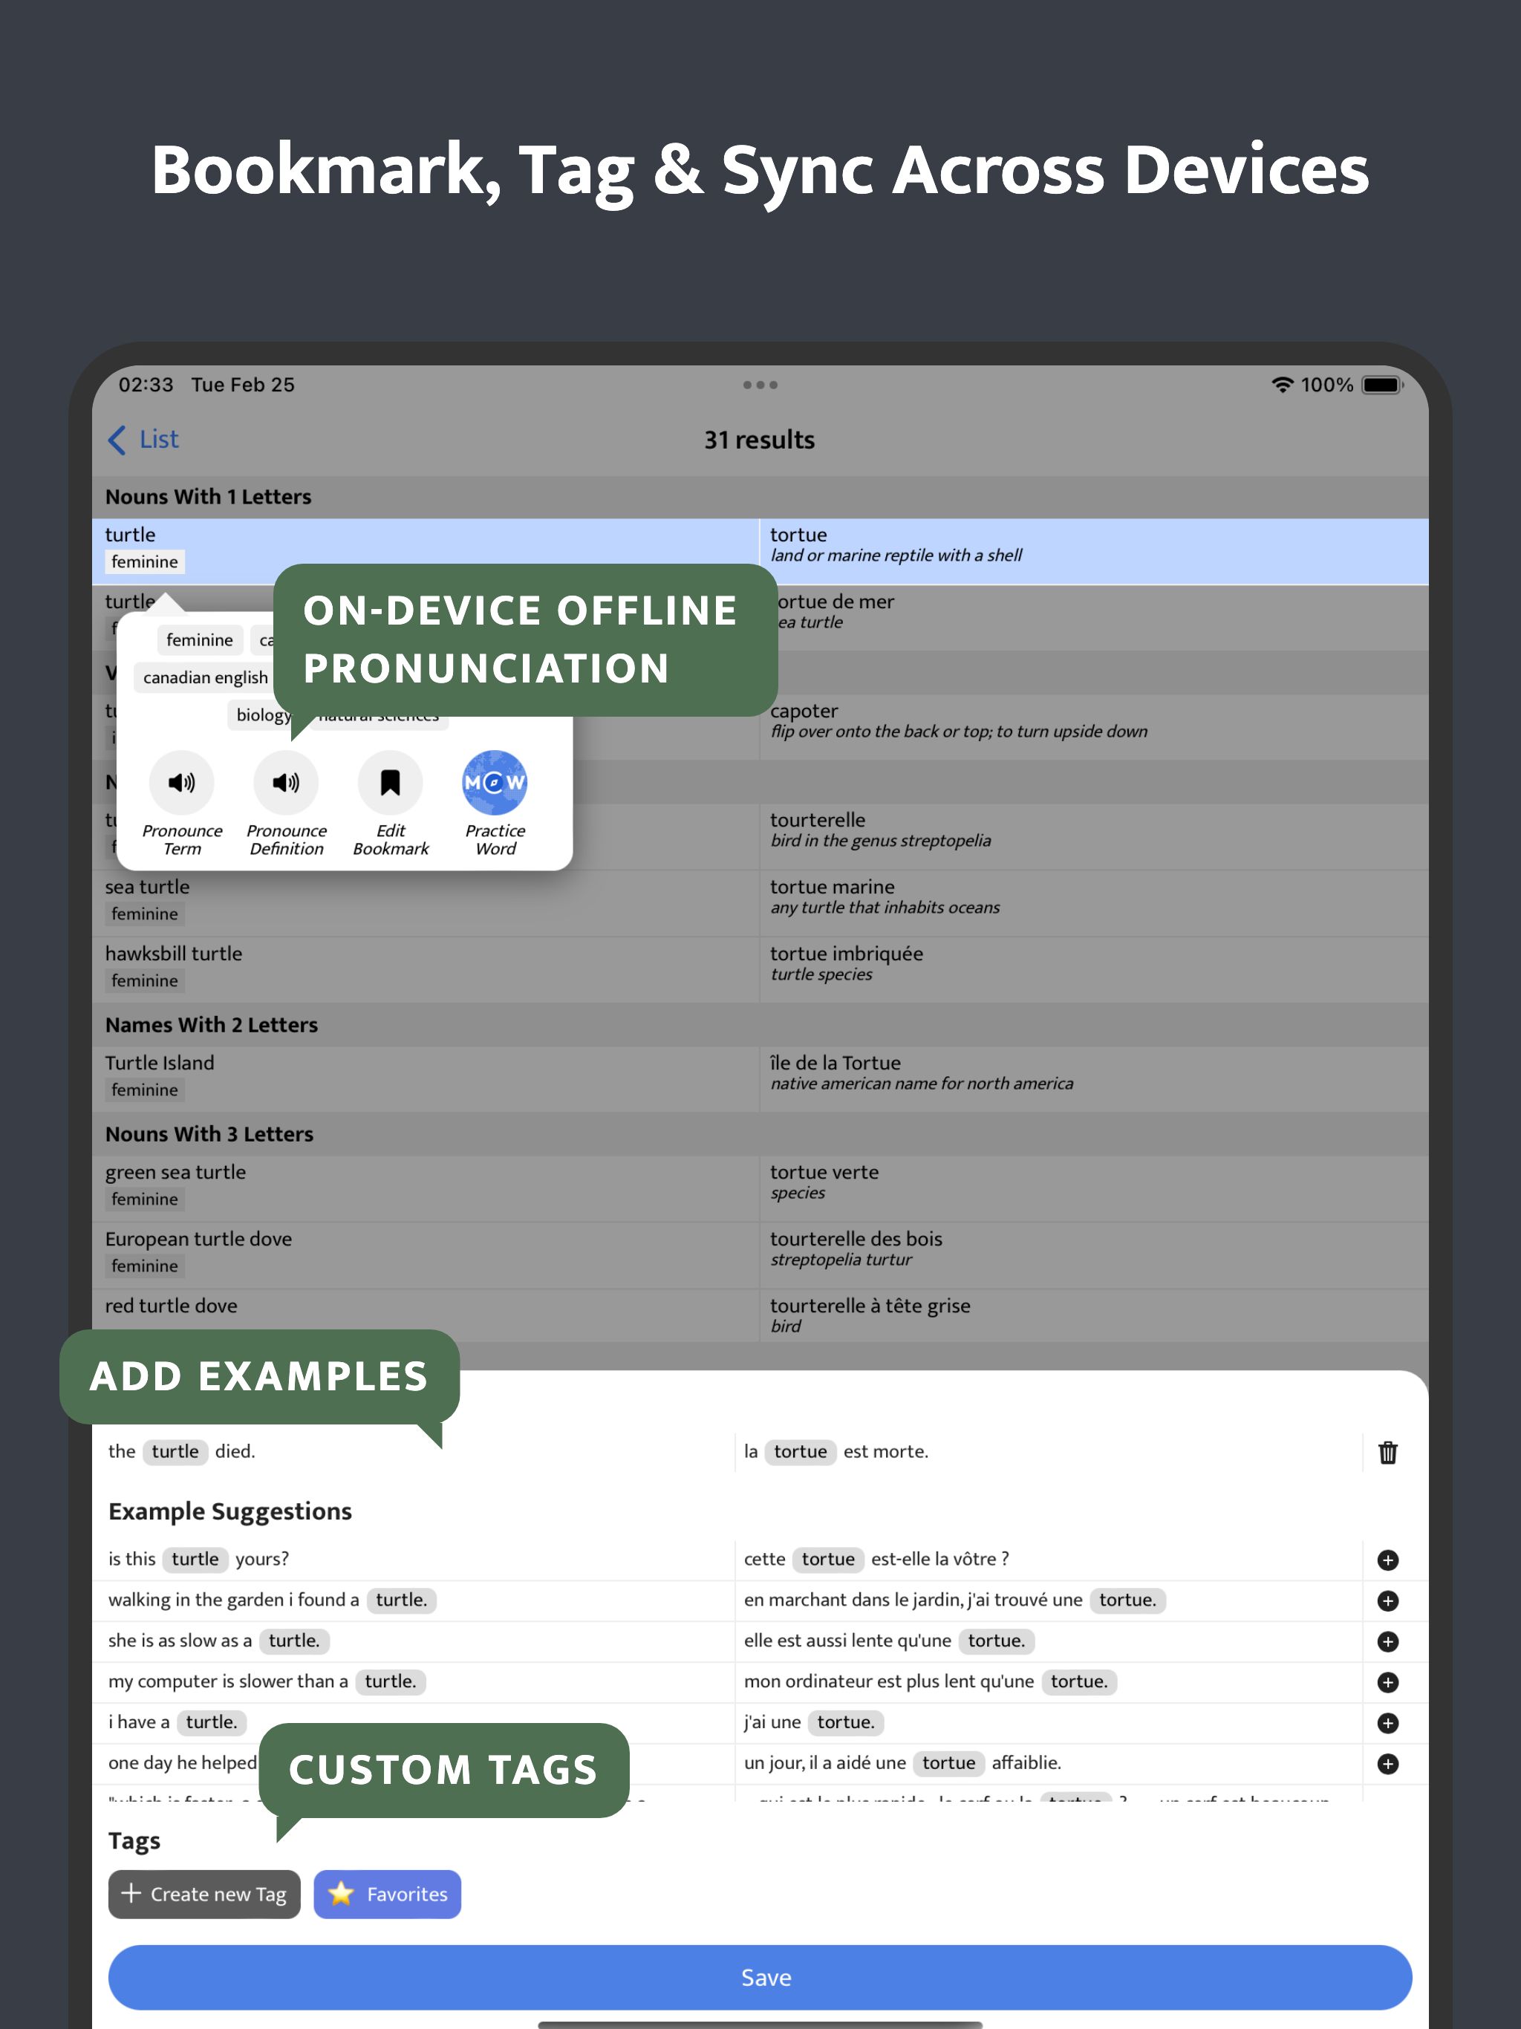Open the 'Turtle Island' result
Screen dimensions: 1521x2029
click(x=426, y=1078)
